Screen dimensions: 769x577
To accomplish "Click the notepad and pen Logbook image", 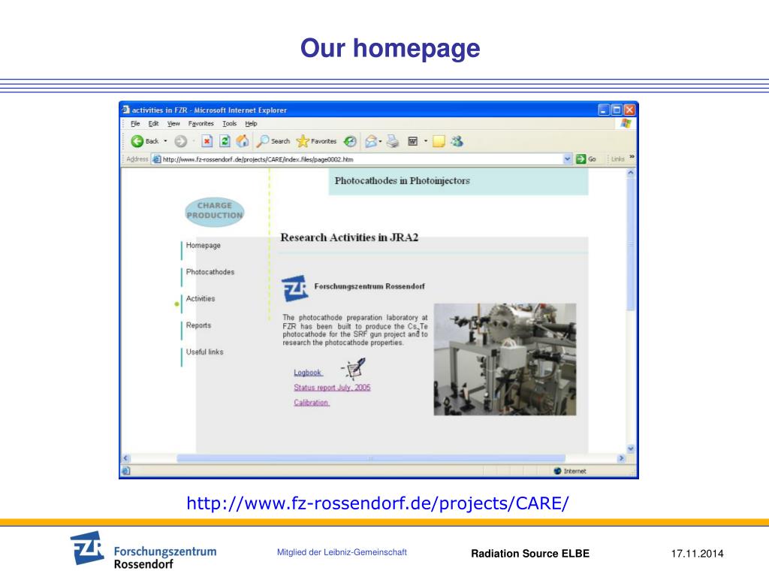I will [x=353, y=368].
